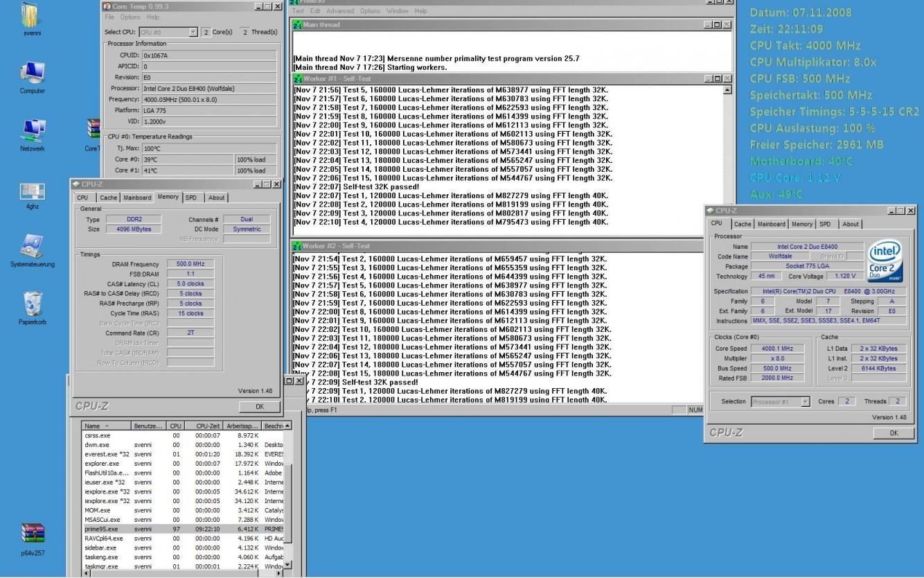This screenshot has height=578, width=924.
Task: Open the Options menu in Prime95
Action: pyautogui.click(x=371, y=11)
